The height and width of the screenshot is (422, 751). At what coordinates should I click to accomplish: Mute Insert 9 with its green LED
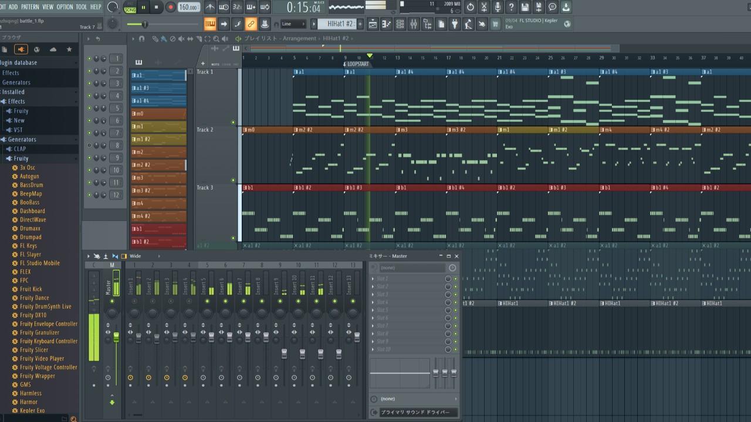[x=280, y=301]
